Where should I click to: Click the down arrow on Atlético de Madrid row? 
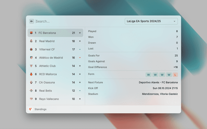tap(80, 58)
